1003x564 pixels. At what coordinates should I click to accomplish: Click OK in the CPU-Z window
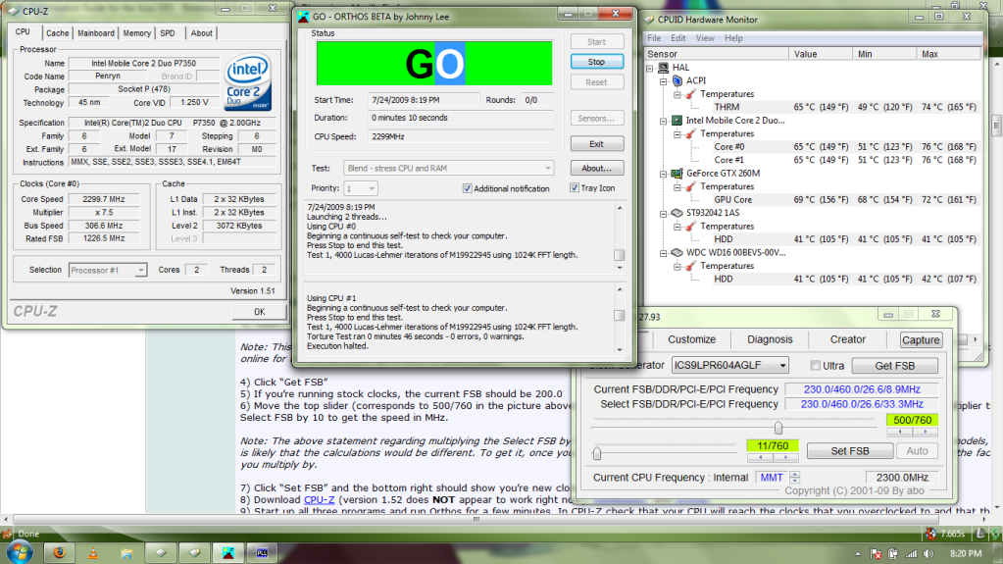pos(259,312)
